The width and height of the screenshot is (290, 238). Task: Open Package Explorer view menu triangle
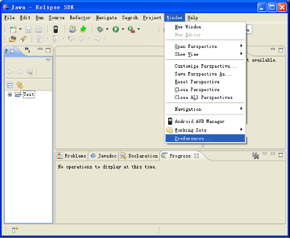coord(48,60)
